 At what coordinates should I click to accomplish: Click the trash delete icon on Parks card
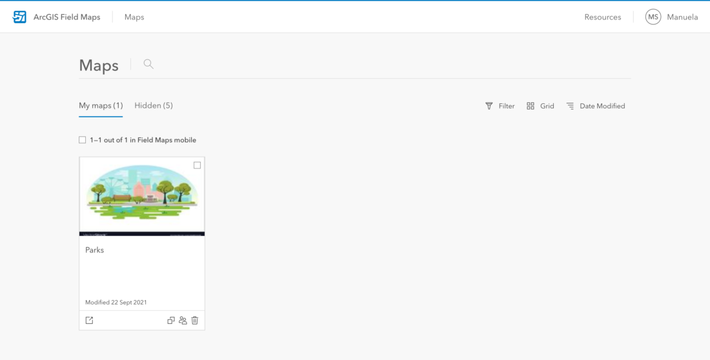[195, 320]
